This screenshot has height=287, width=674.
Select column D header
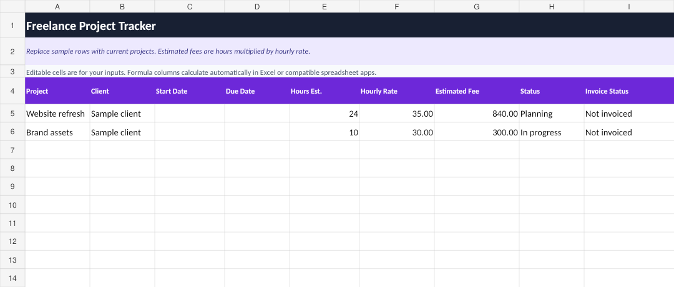coord(257,6)
